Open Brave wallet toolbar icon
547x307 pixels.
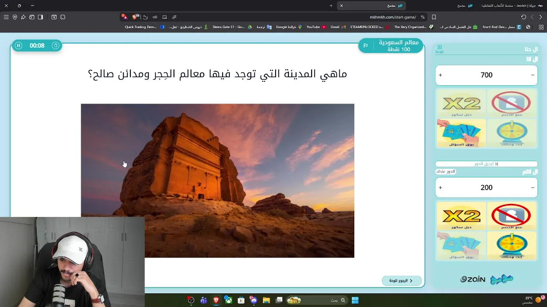pyautogui.click(x=32, y=17)
